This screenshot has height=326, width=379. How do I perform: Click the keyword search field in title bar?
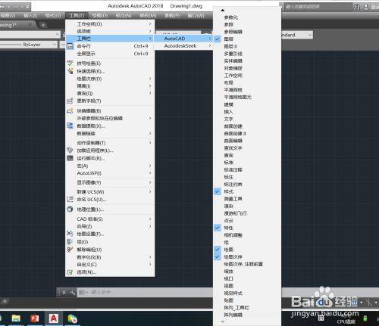(x=318, y=7)
